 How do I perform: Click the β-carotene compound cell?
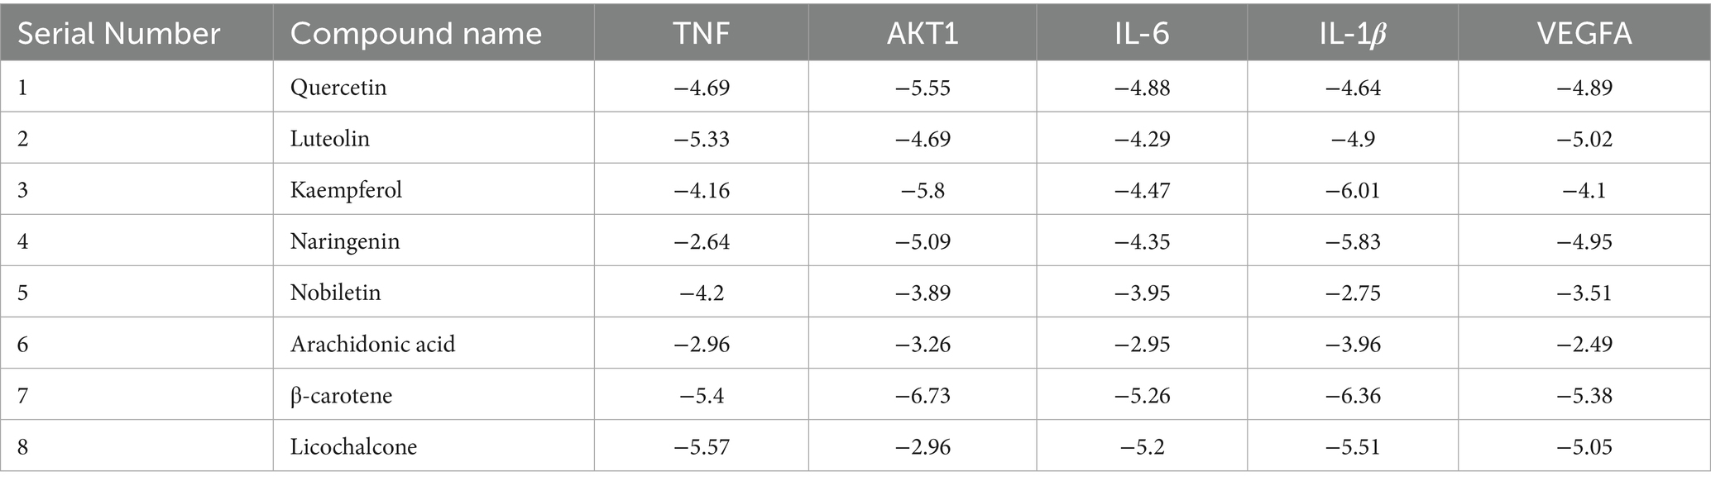pyautogui.click(x=341, y=395)
